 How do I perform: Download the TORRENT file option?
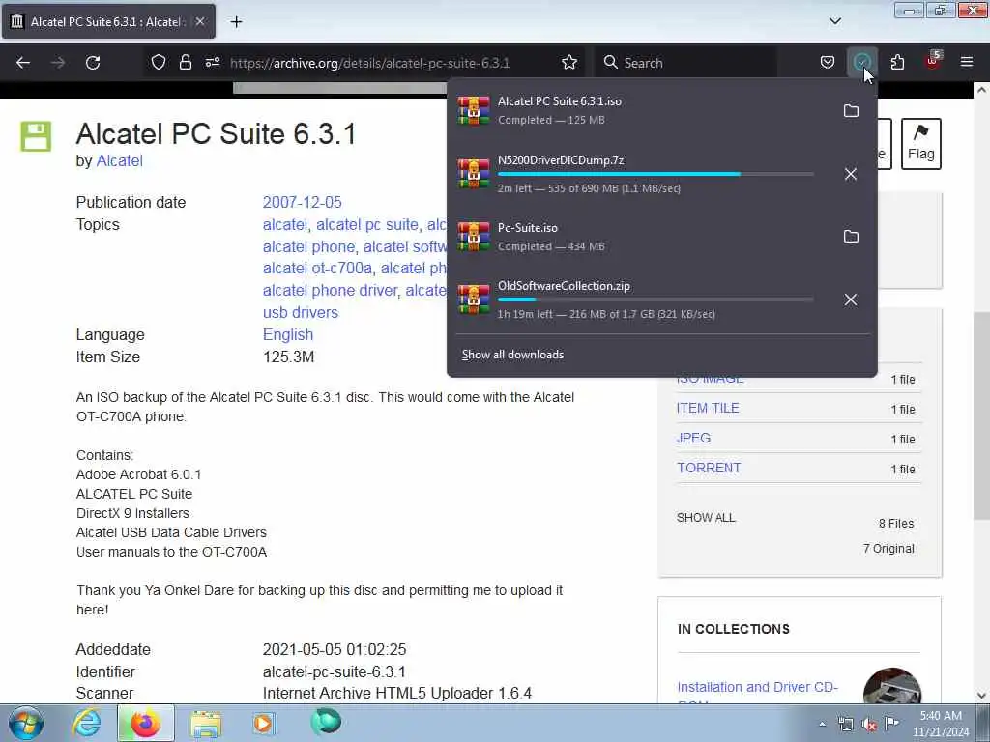pyautogui.click(x=709, y=469)
